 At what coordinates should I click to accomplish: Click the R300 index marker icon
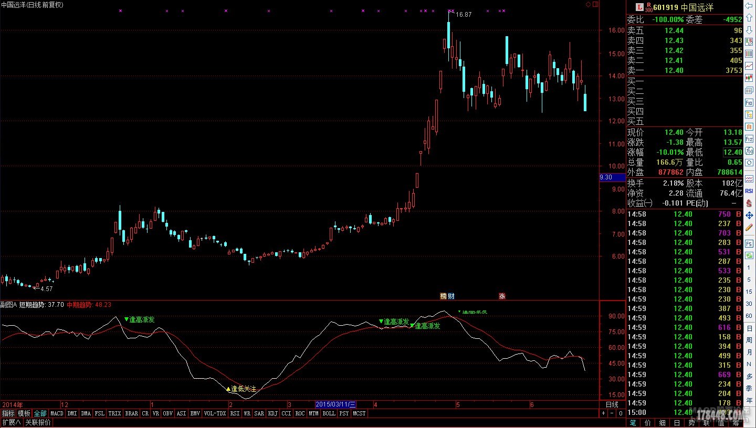click(x=649, y=7)
